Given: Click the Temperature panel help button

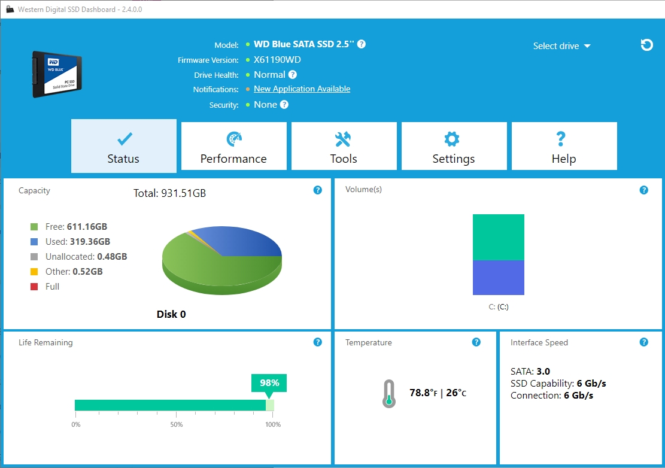Looking at the screenshot, I should pos(476,342).
